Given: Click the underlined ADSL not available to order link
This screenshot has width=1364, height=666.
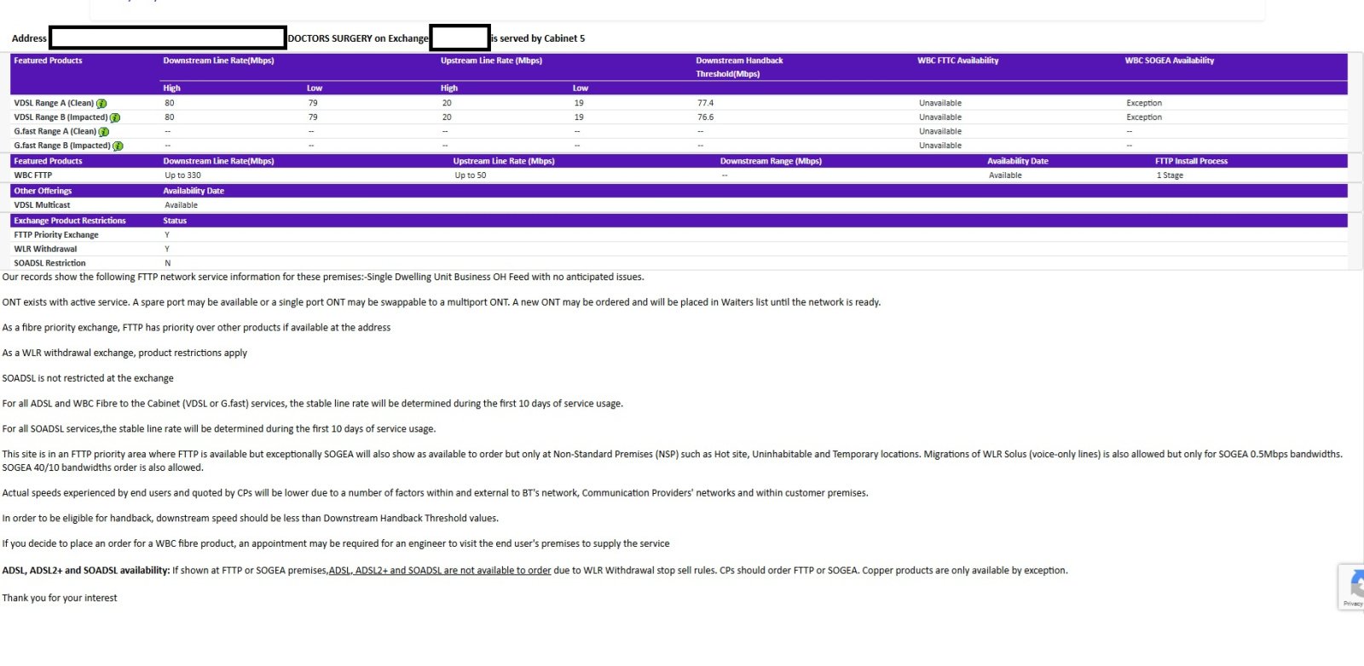Looking at the screenshot, I should point(440,571).
